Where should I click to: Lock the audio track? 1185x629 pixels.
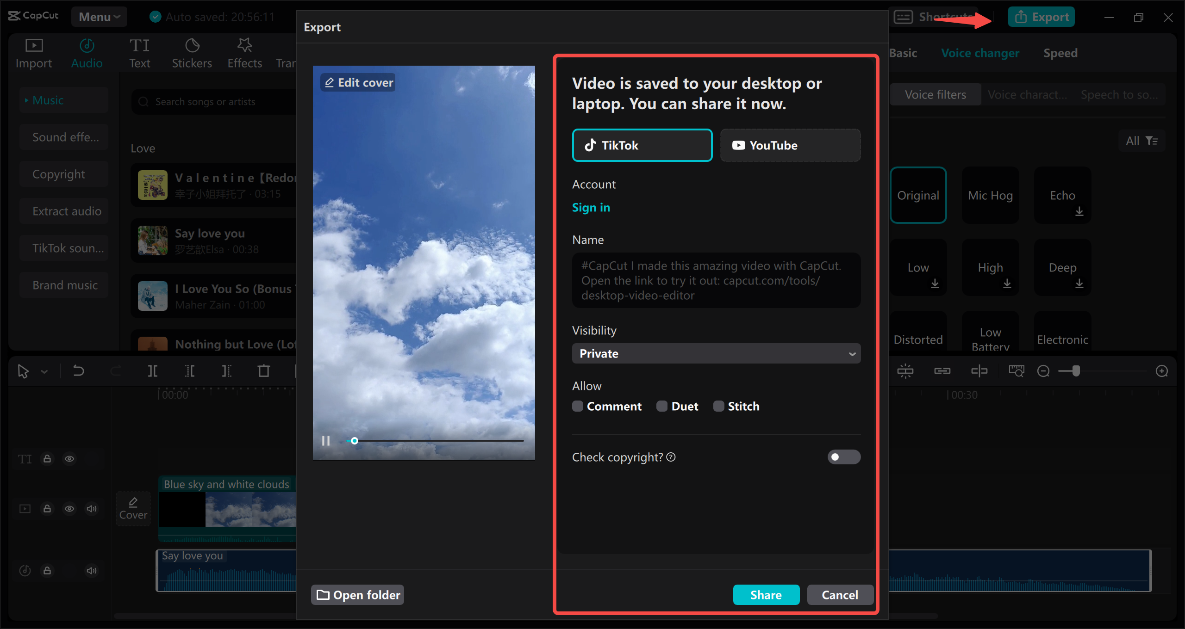47,571
